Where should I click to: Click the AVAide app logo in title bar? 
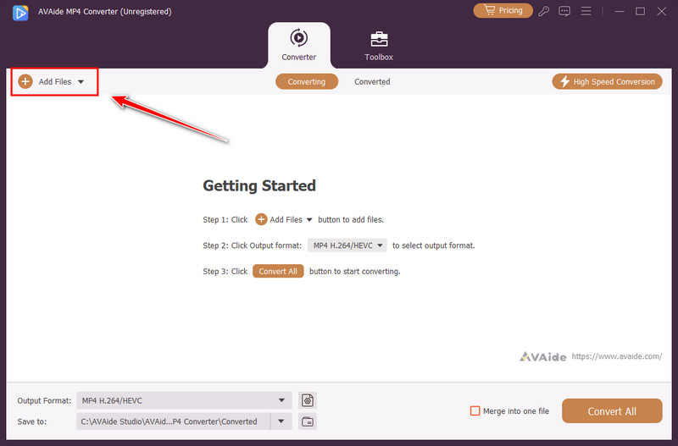point(15,11)
